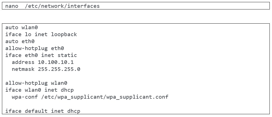Click the "iface wlan0 inet dhcp" line

coord(39,90)
